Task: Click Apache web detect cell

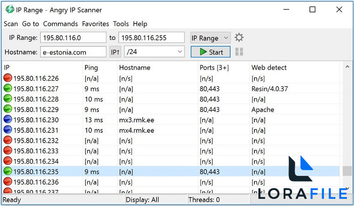Action: click(263, 109)
